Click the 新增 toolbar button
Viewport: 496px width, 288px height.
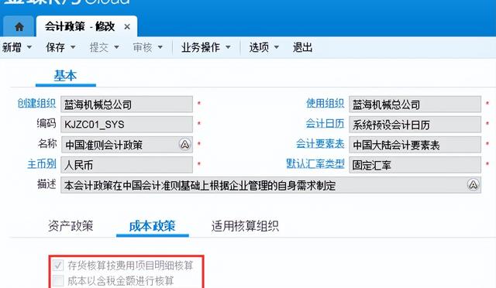point(12,47)
